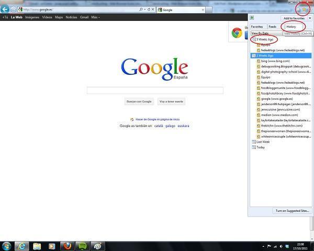Open Paint from the taskbar

98,246
